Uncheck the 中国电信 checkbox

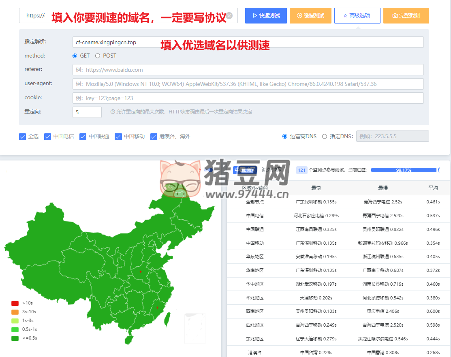point(47,137)
